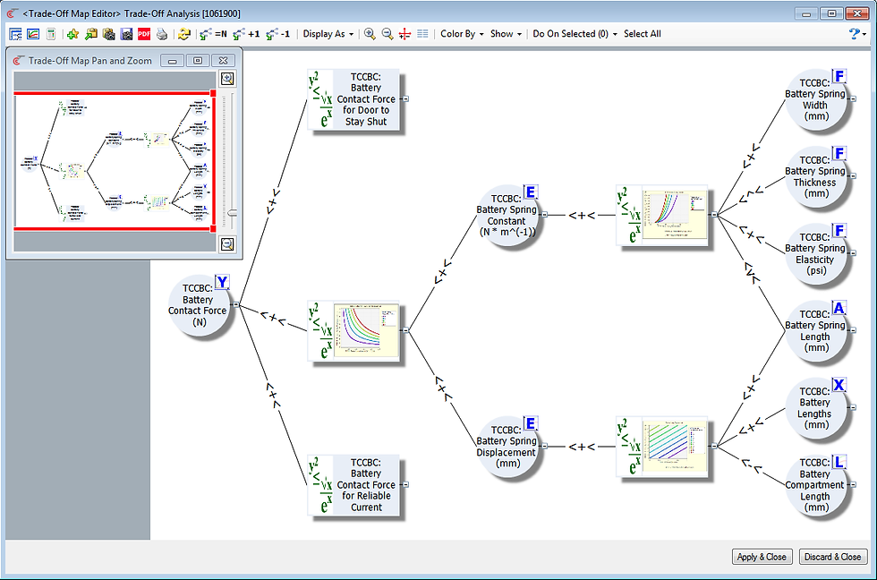Collapse the Battery Contact Force (N) node
The width and height of the screenshot is (877, 580).
pyautogui.click(x=236, y=305)
